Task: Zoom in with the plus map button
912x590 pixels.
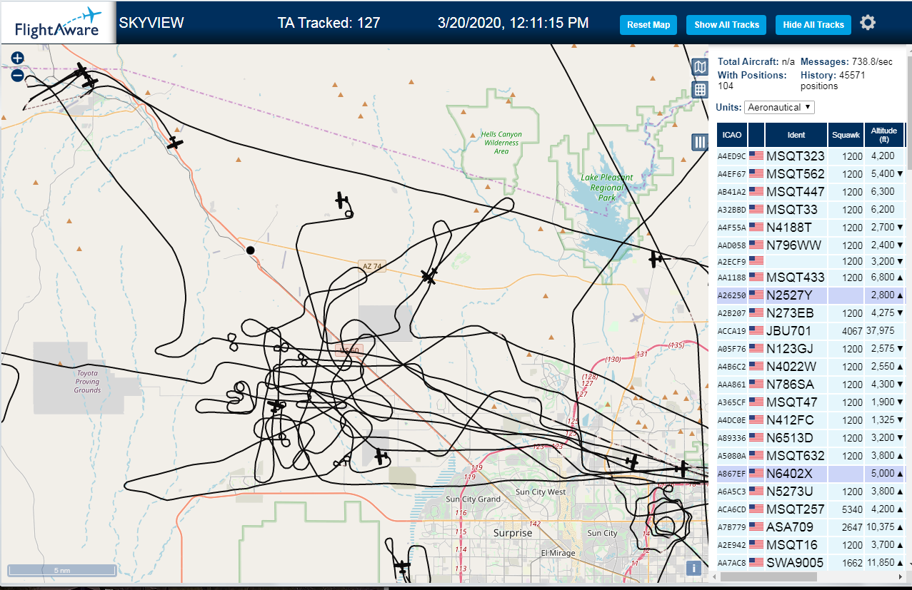Action: tap(18, 58)
